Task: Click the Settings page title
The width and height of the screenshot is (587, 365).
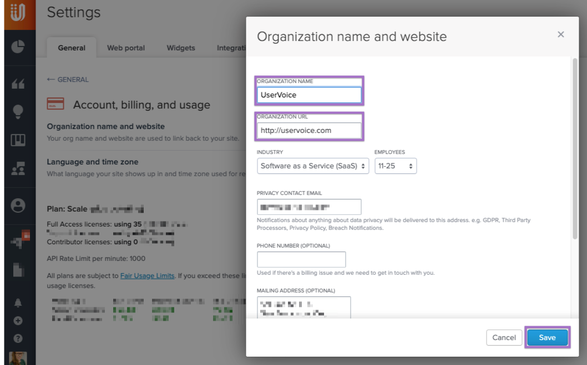Action: pyautogui.click(x=74, y=12)
